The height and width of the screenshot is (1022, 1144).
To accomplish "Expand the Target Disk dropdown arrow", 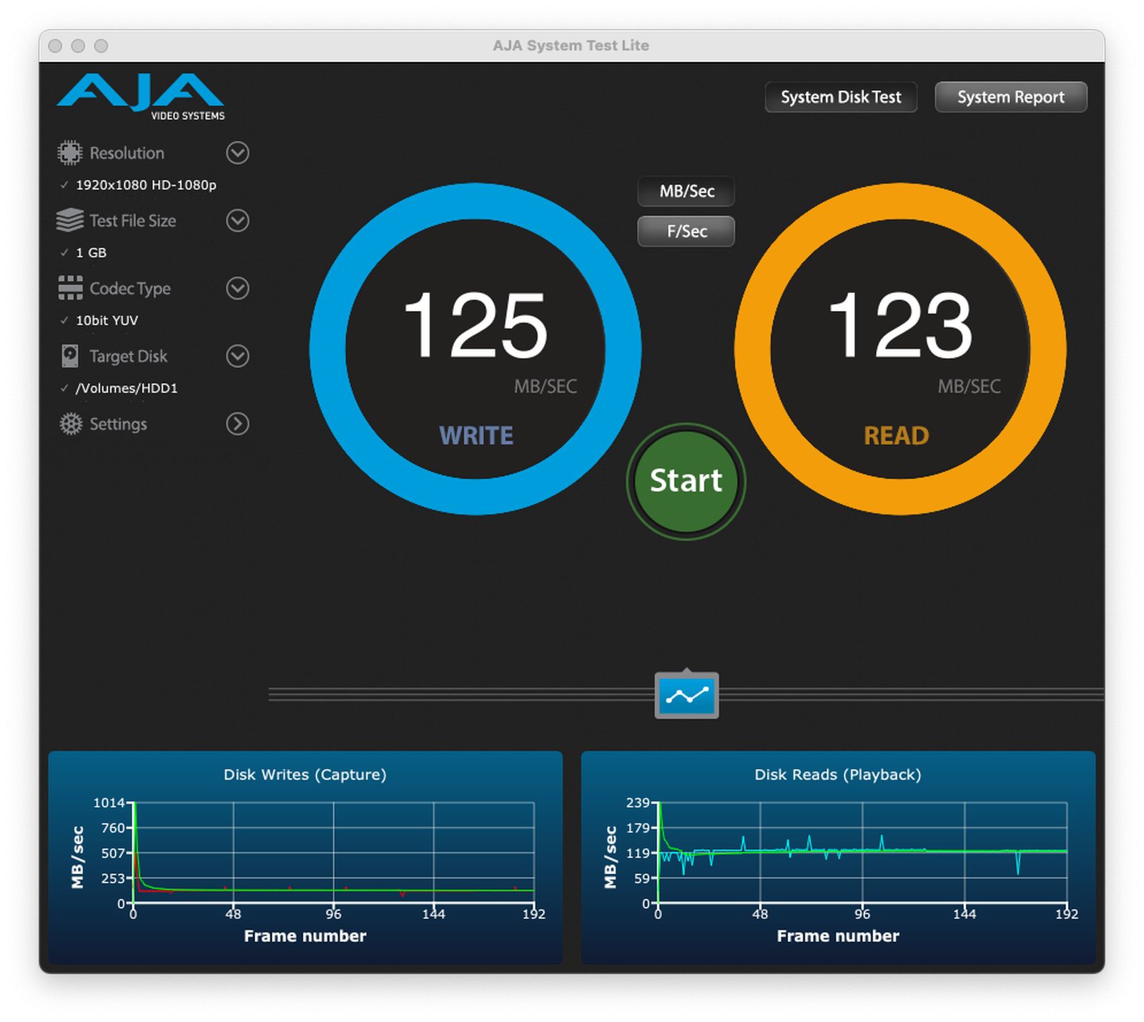I will pyautogui.click(x=237, y=356).
